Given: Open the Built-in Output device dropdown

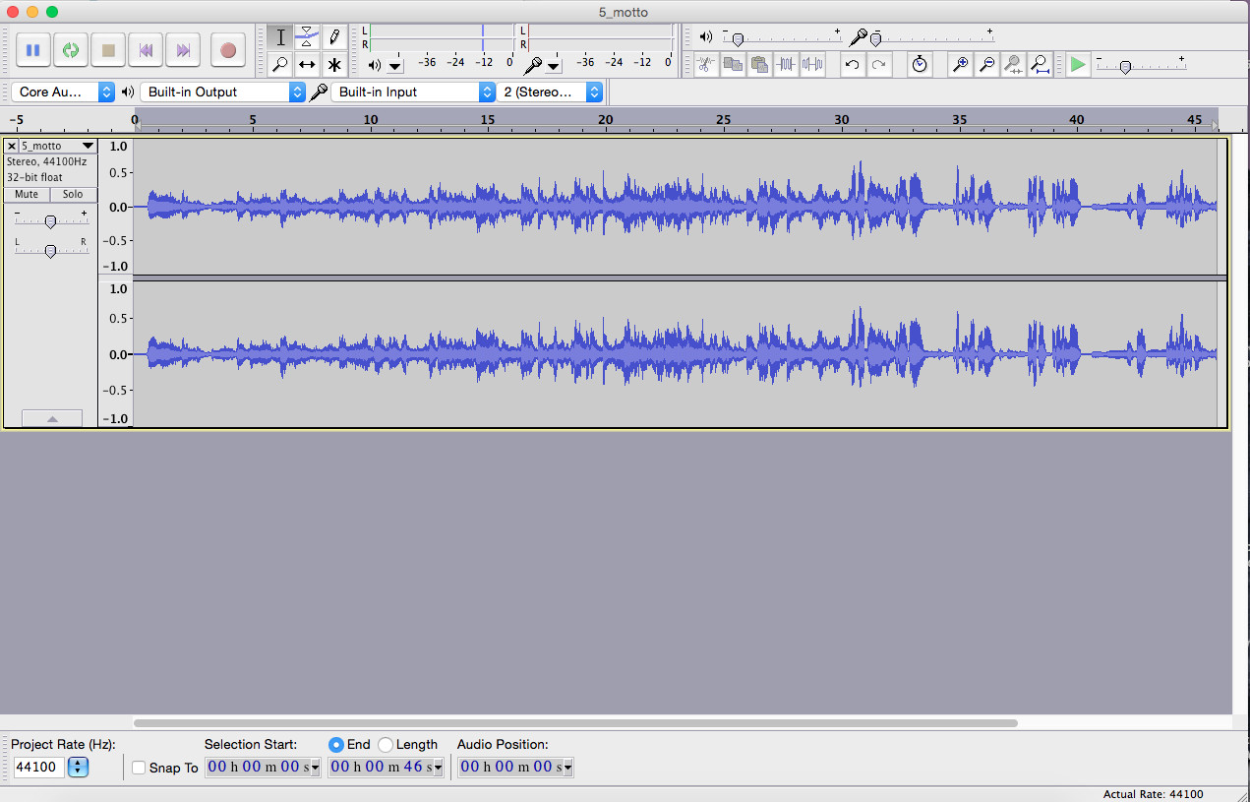Looking at the screenshot, I should 223,92.
